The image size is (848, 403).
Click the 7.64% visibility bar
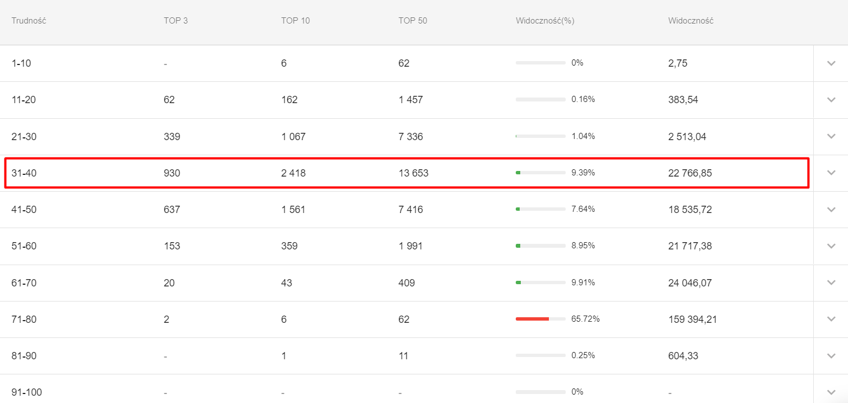(540, 210)
